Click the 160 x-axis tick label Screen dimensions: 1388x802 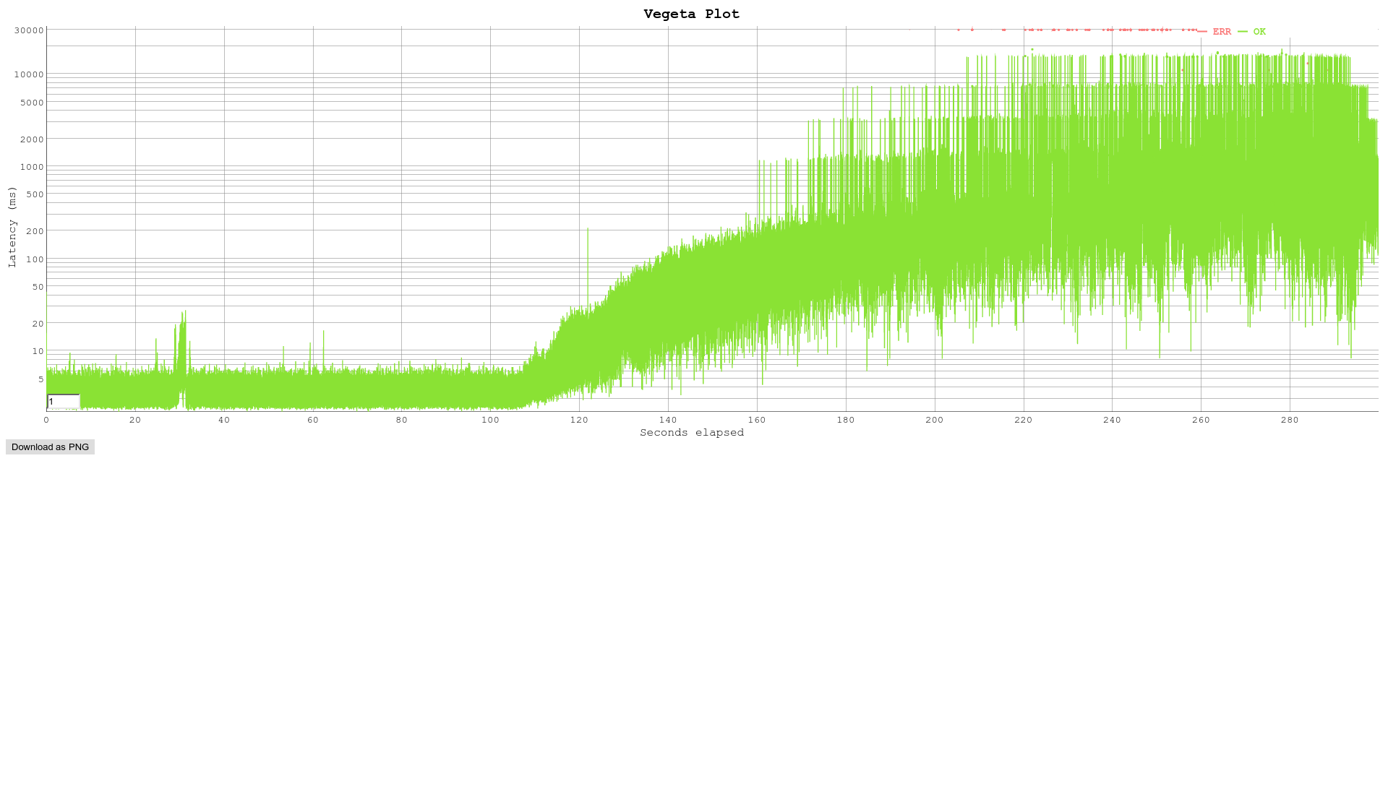757,420
